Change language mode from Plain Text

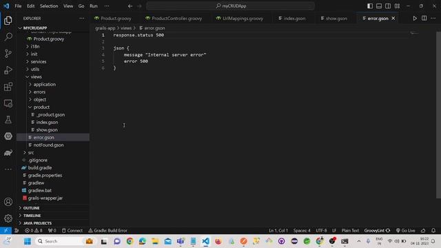click(x=350, y=231)
